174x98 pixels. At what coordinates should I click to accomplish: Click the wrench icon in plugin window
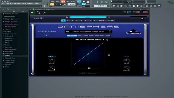(x=44, y=13)
